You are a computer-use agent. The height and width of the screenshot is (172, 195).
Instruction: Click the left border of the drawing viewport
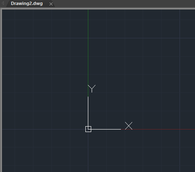tap(1, 90)
